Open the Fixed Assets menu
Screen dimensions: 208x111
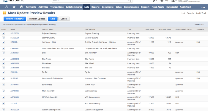point(158,7)
